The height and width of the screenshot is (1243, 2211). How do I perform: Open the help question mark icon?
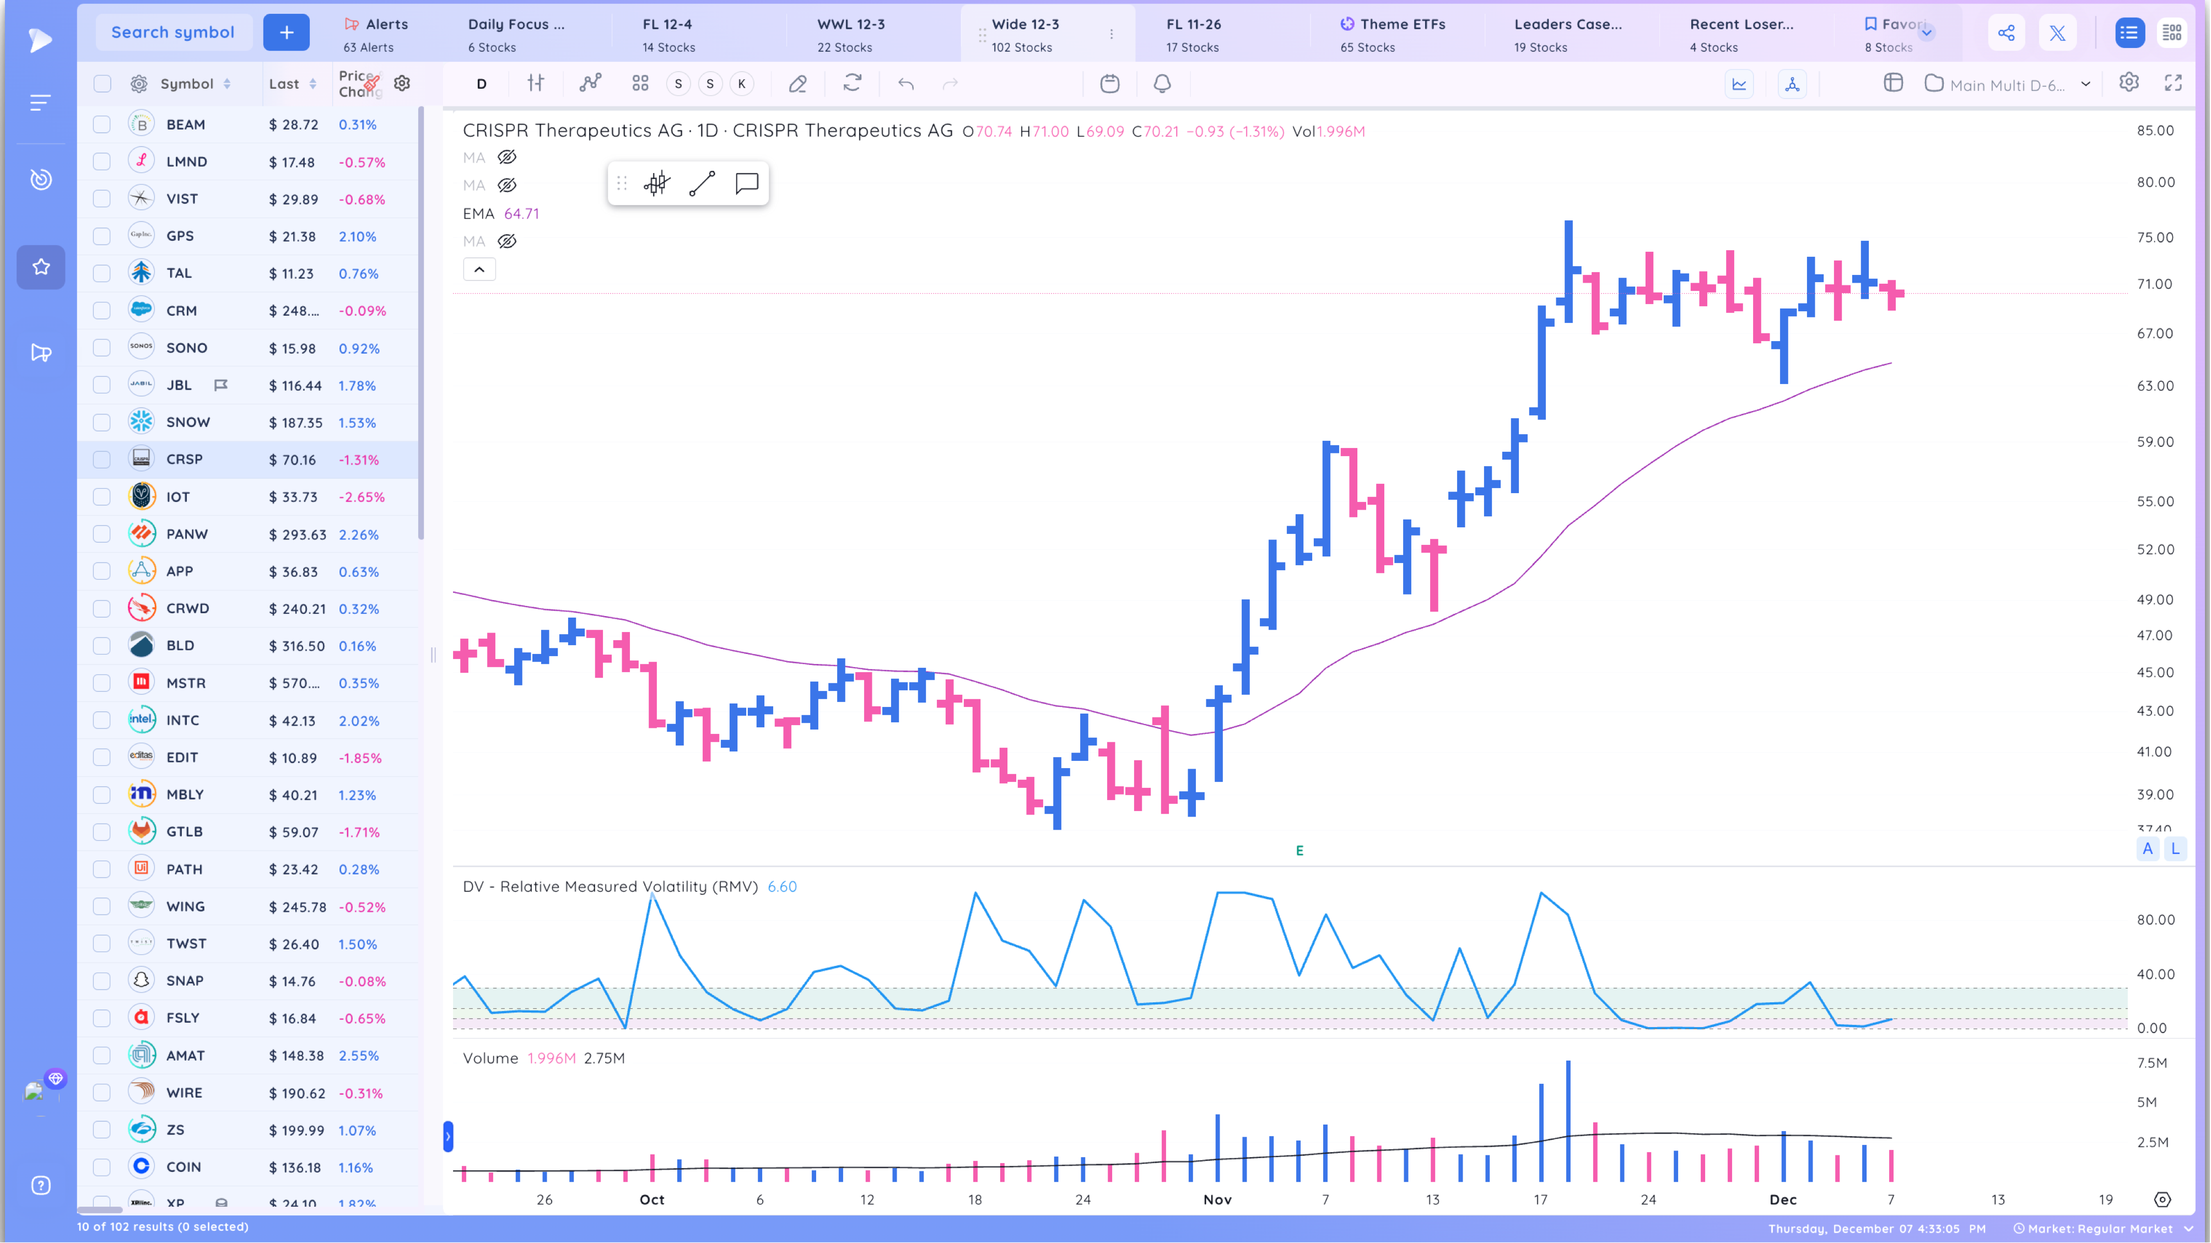coord(40,1186)
